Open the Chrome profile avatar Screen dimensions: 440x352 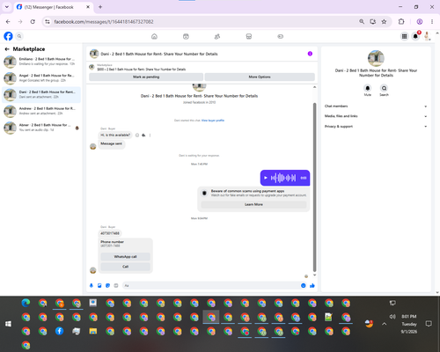pos(420,22)
